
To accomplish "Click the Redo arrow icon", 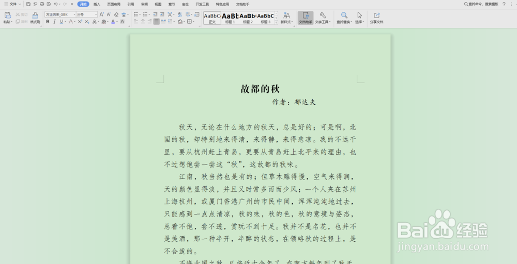I will [x=65, y=4].
